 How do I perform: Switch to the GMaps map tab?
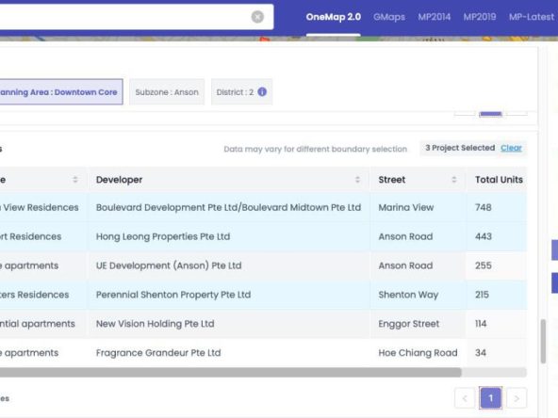pyautogui.click(x=389, y=17)
